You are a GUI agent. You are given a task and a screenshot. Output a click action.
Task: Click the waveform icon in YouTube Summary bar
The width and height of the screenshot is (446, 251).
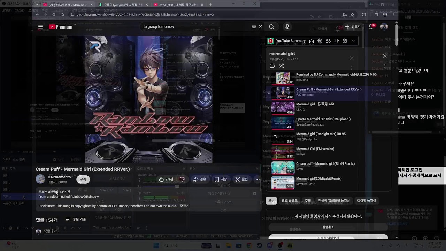point(336,41)
